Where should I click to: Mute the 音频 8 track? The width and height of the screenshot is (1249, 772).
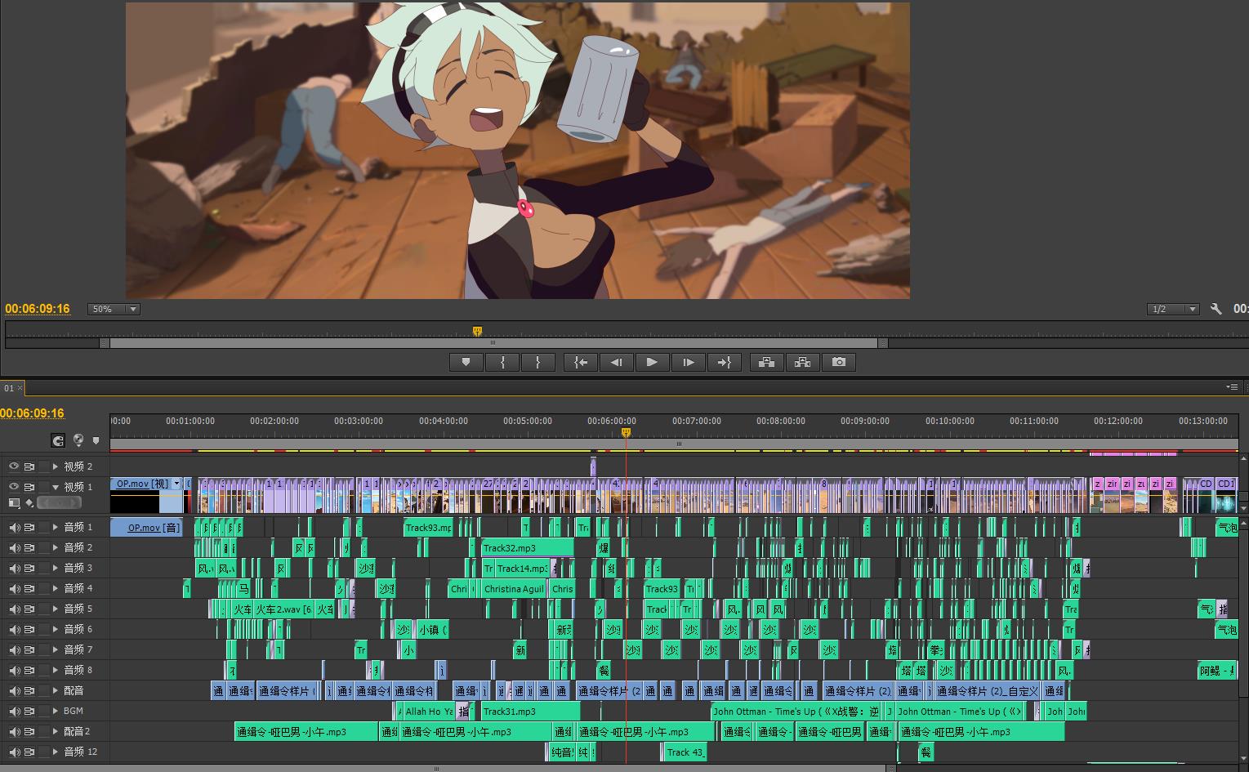pos(14,671)
